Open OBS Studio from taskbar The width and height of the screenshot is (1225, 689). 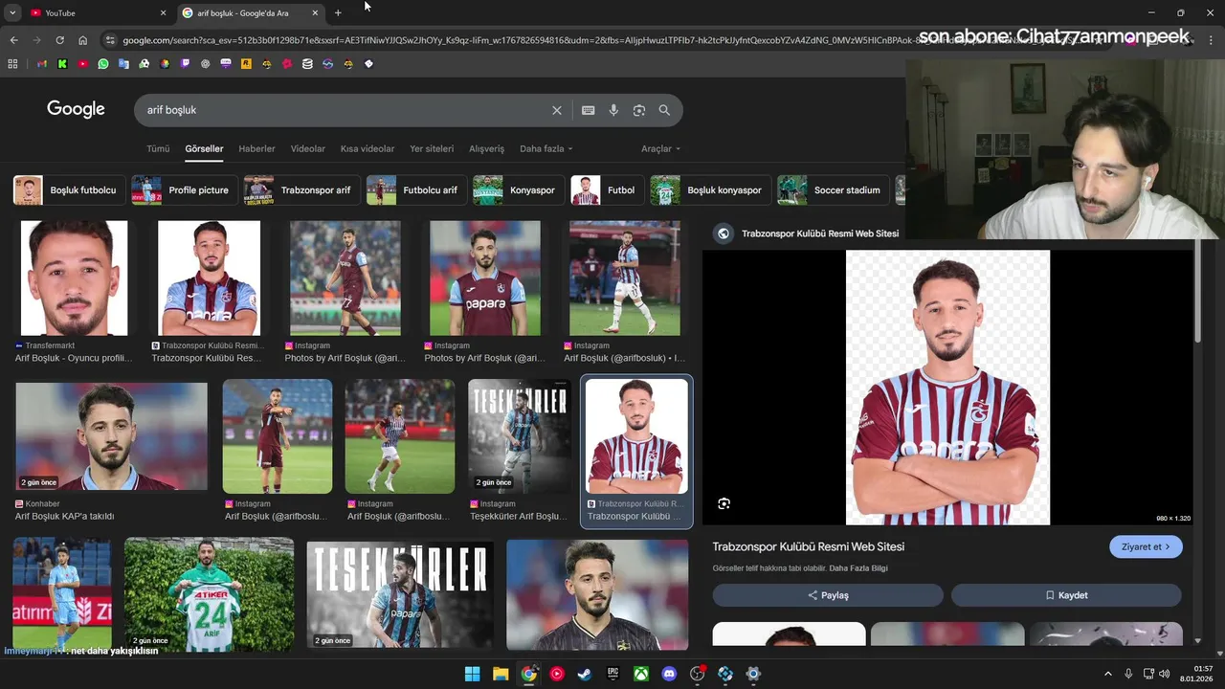pos(698,674)
